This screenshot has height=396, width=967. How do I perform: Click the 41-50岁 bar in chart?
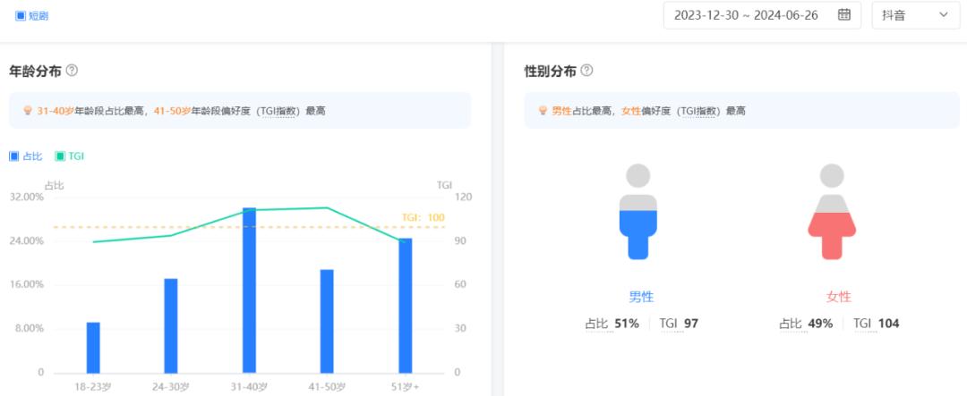(327, 321)
